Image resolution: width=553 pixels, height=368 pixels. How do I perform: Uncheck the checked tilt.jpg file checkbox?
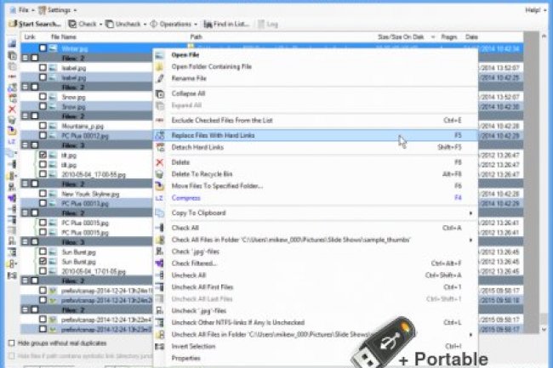coord(43,156)
